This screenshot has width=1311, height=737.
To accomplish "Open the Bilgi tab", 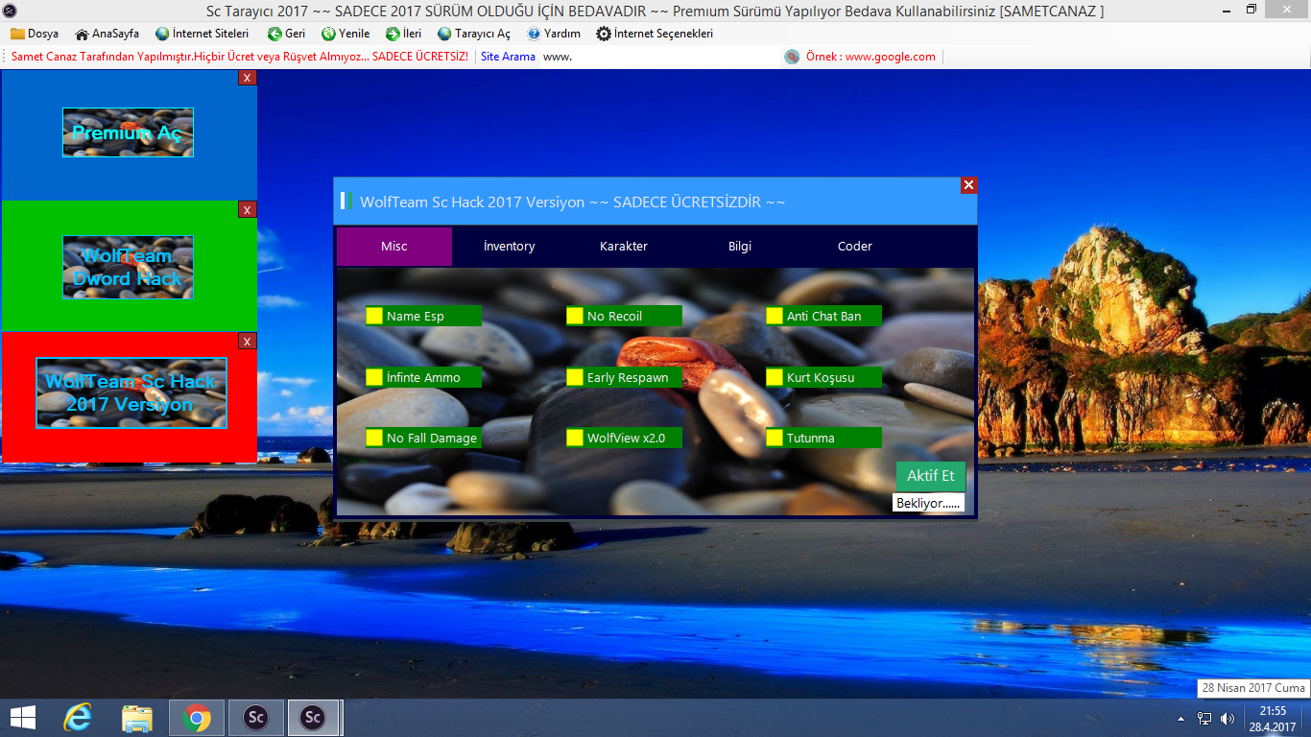I will tap(740, 247).
